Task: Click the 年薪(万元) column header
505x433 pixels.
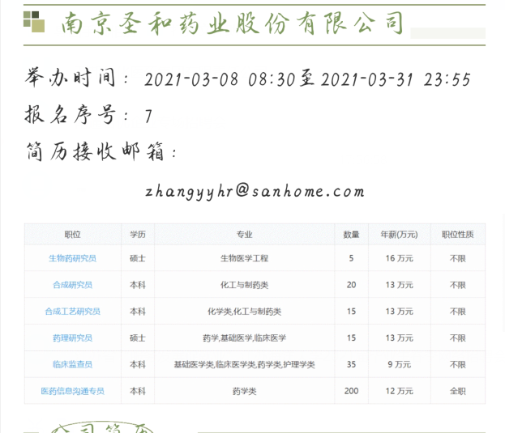Action: pos(399,235)
